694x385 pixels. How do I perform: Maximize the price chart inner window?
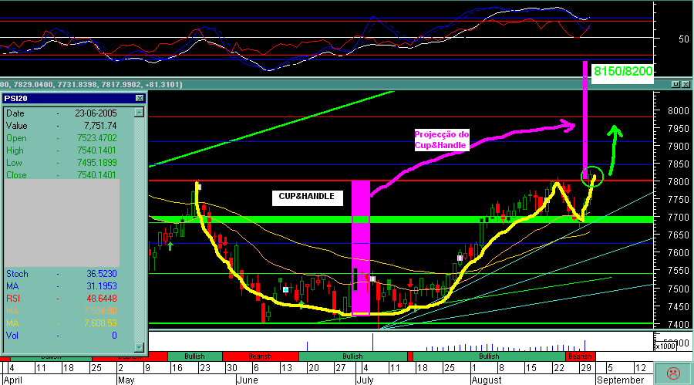[x=675, y=84]
